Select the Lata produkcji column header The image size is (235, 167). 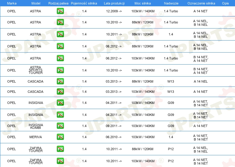coord(114,3)
